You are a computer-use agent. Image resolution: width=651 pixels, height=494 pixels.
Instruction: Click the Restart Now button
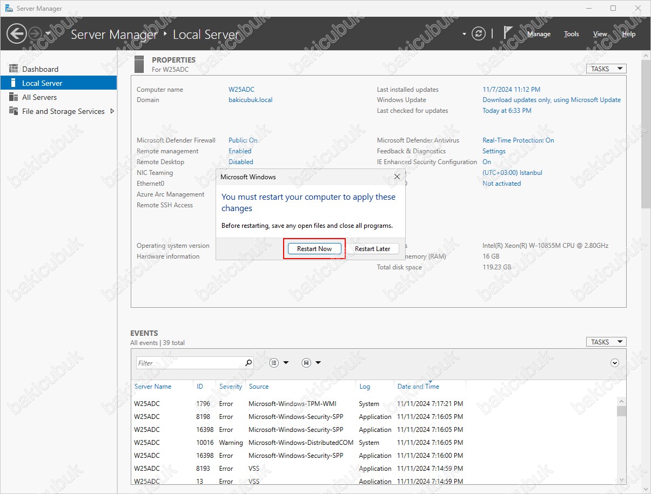[314, 249]
